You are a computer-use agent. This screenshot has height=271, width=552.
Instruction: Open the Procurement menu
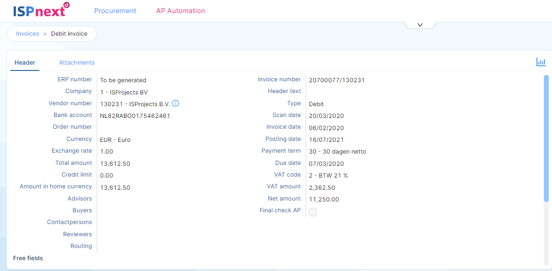[115, 11]
